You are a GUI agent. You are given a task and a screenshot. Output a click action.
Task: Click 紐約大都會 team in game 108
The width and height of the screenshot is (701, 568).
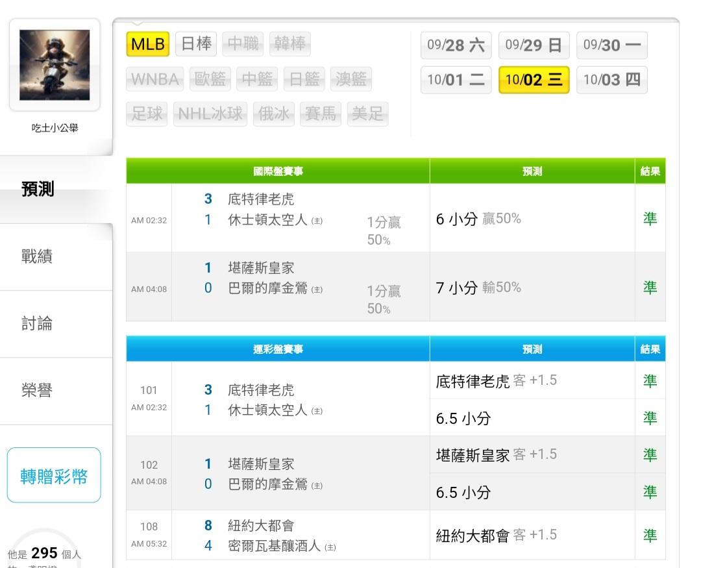[x=261, y=526]
